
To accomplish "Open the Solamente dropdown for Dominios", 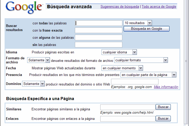I will (33, 84).
